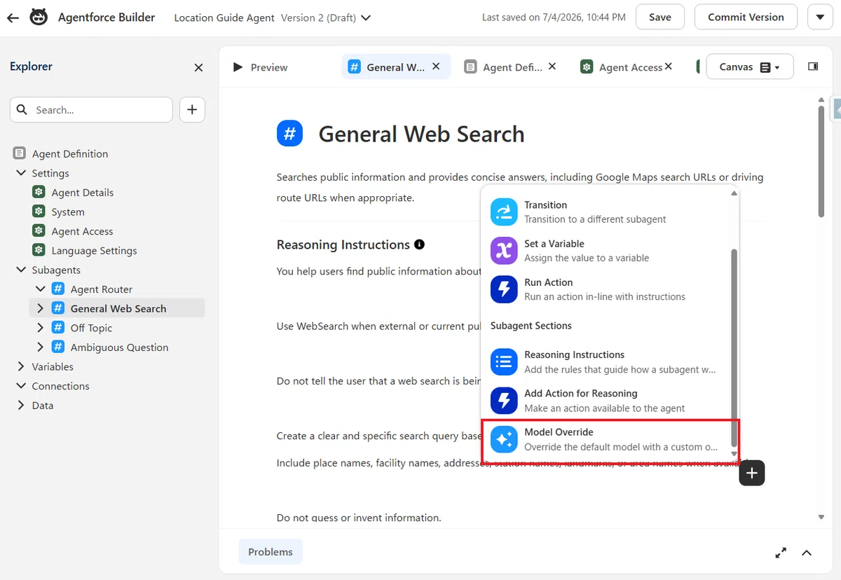Image resolution: width=841 pixels, height=580 pixels.
Task: Select the Run Action lightning icon
Action: pos(504,289)
